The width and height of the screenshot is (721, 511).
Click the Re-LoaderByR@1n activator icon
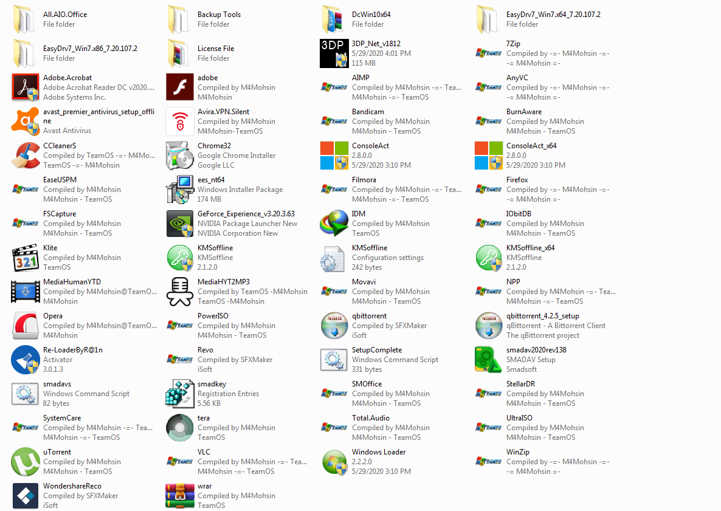click(x=26, y=359)
